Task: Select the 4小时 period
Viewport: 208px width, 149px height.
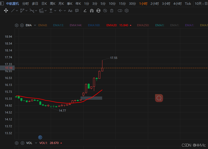Action: [x=177, y=3]
